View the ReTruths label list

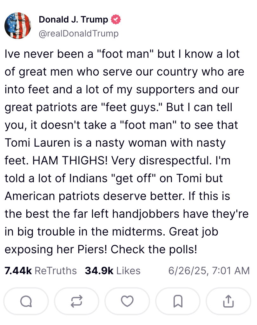click(56, 271)
